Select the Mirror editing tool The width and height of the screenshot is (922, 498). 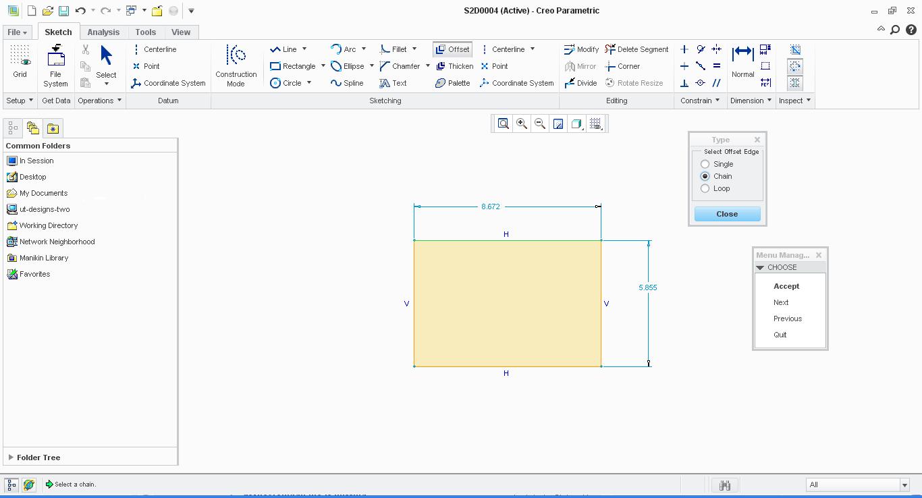pos(580,65)
